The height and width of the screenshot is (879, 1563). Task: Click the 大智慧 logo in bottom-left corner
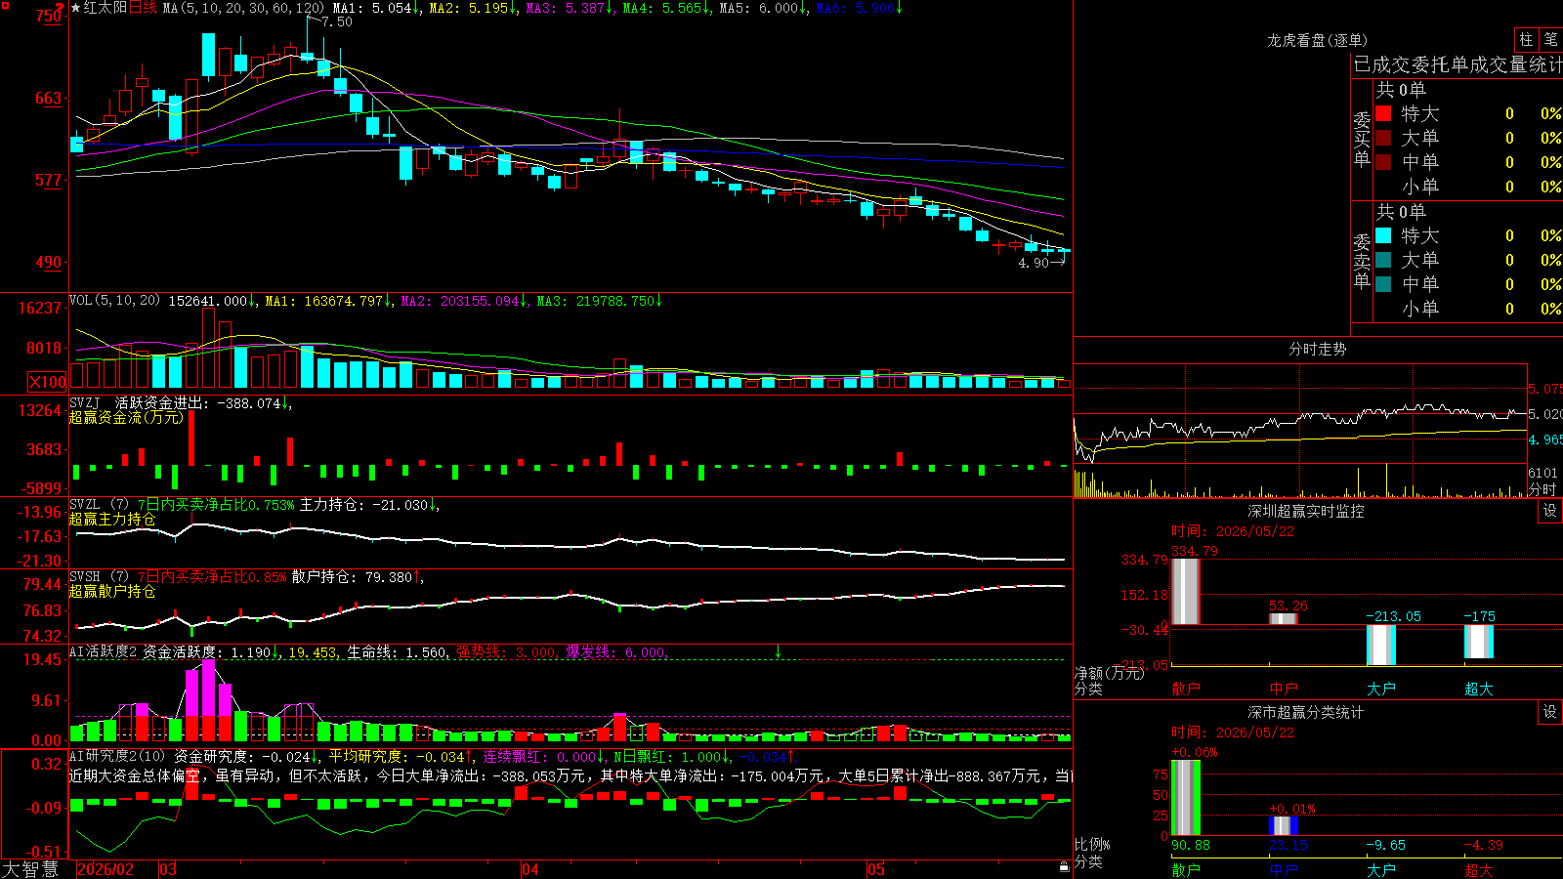point(30,868)
